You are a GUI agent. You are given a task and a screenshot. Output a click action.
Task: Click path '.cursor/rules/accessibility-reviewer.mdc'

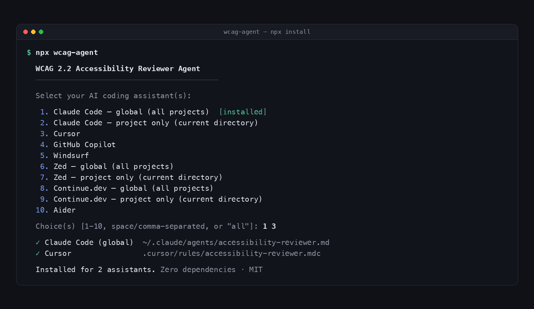click(232, 253)
